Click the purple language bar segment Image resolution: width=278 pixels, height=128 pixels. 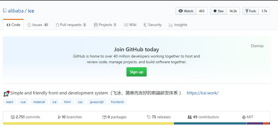[255, 123]
